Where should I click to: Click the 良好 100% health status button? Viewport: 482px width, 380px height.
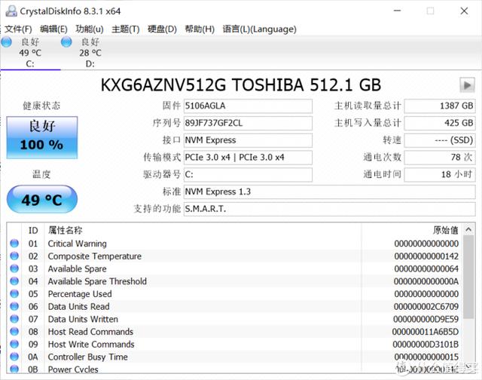(x=41, y=136)
